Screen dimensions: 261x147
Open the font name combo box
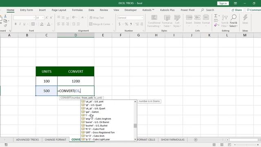coord(24,18)
